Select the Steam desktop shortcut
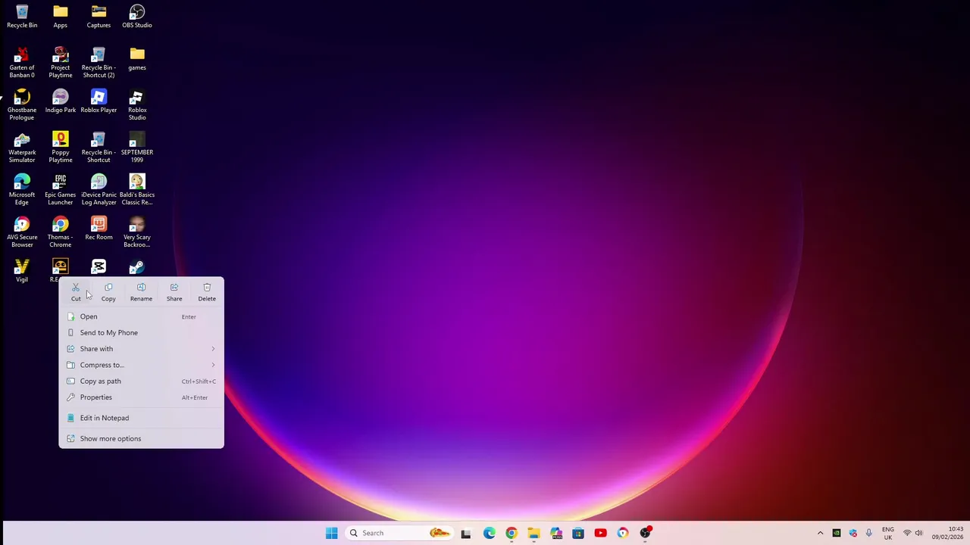Viewport: 970px width, 545px height. pyautogui.click(x=137, y=266)
